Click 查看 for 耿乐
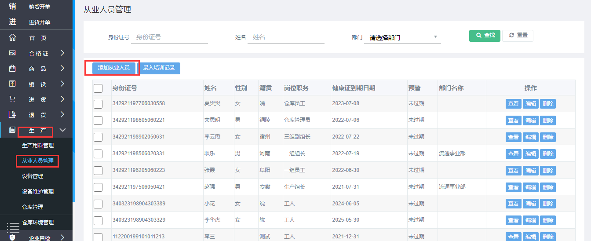 [x=514, y=154]
